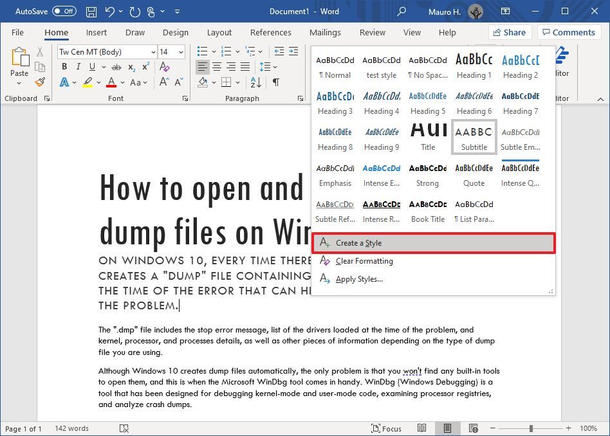Open the Share panel

(x=510, y=32)
